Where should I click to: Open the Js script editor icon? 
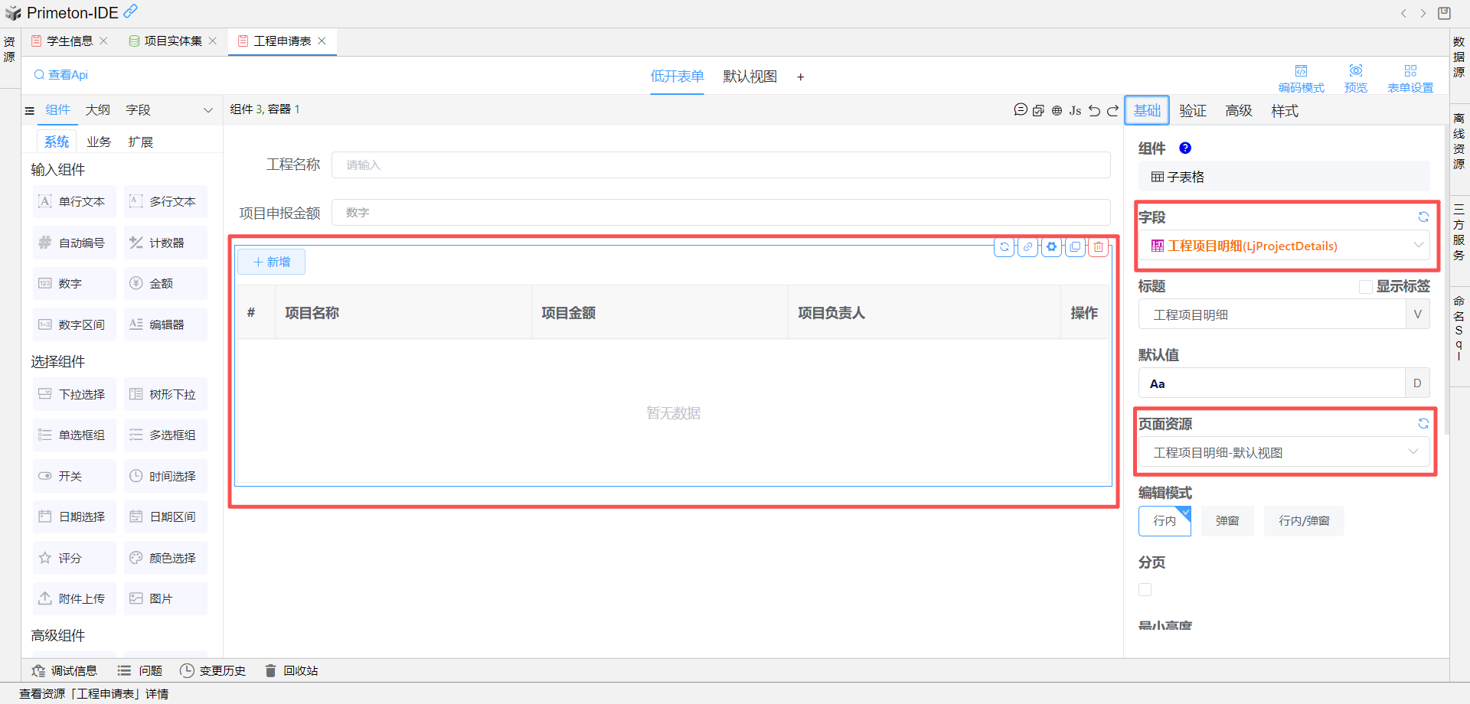1075,111
